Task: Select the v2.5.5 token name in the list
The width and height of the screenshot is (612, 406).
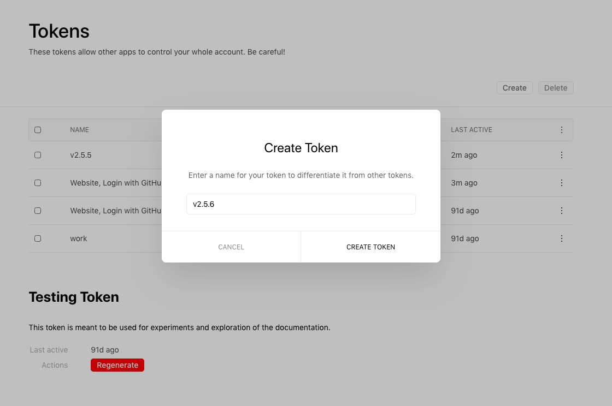Action: point(81,155)
